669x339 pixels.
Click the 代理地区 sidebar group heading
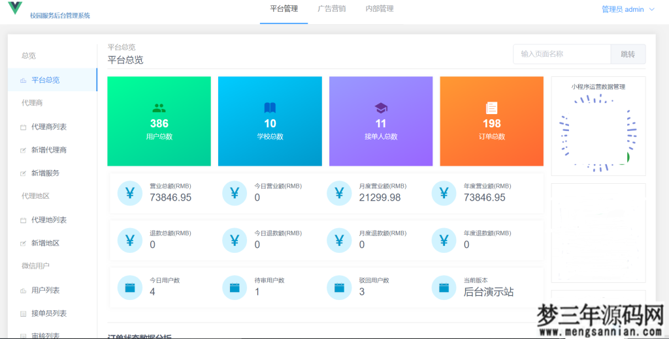click(x=35, y=196)
